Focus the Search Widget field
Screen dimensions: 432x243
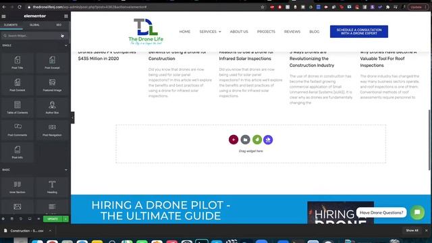coord(34,36)
